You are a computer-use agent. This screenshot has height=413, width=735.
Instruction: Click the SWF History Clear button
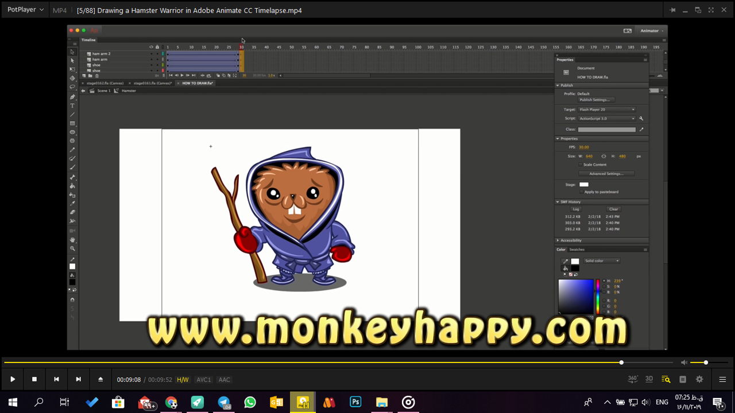(614, 209)
